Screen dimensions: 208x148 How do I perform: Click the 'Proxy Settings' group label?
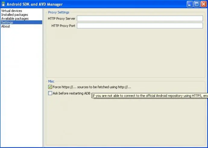coord(59,12)
